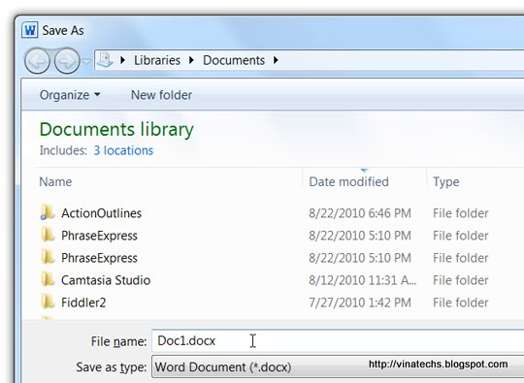Click date 8/22/2010 6:46 PM
The height and width of the screenshot is (383, 524).
point(360,213)
